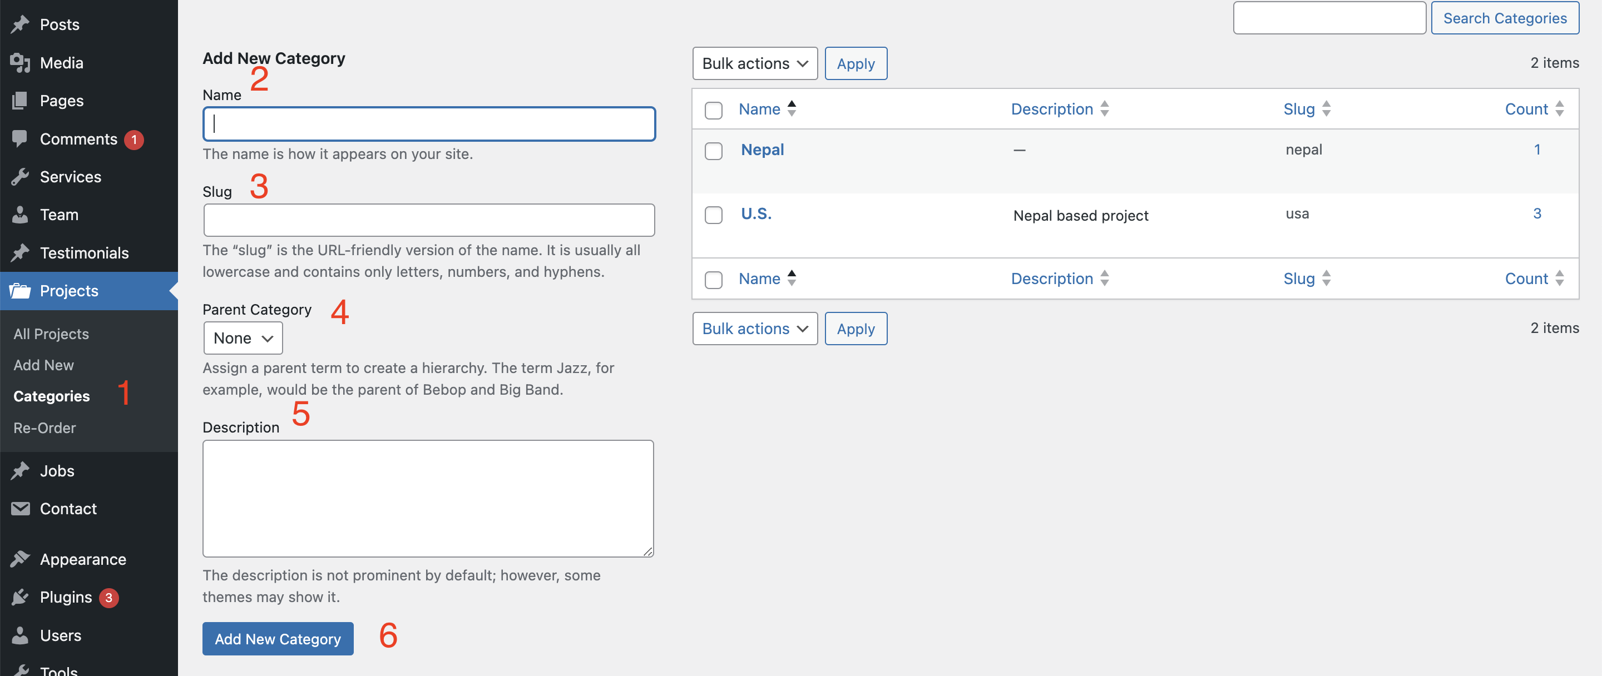
Task: Click the top Apply button
Action: tap(856, 63)
